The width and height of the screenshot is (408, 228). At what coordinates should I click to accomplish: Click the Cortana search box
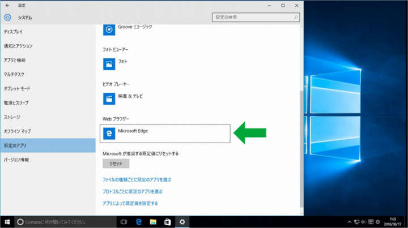point(65,222)
